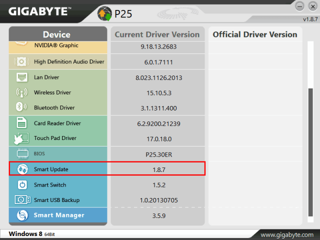Click the Lan Driver ethernet port icon
This screenshot has height=240, width=320.
click(22, 77)
